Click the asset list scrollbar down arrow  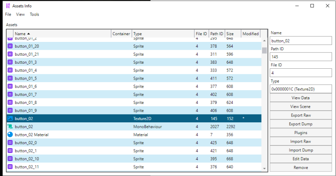(x=265, y=168)
